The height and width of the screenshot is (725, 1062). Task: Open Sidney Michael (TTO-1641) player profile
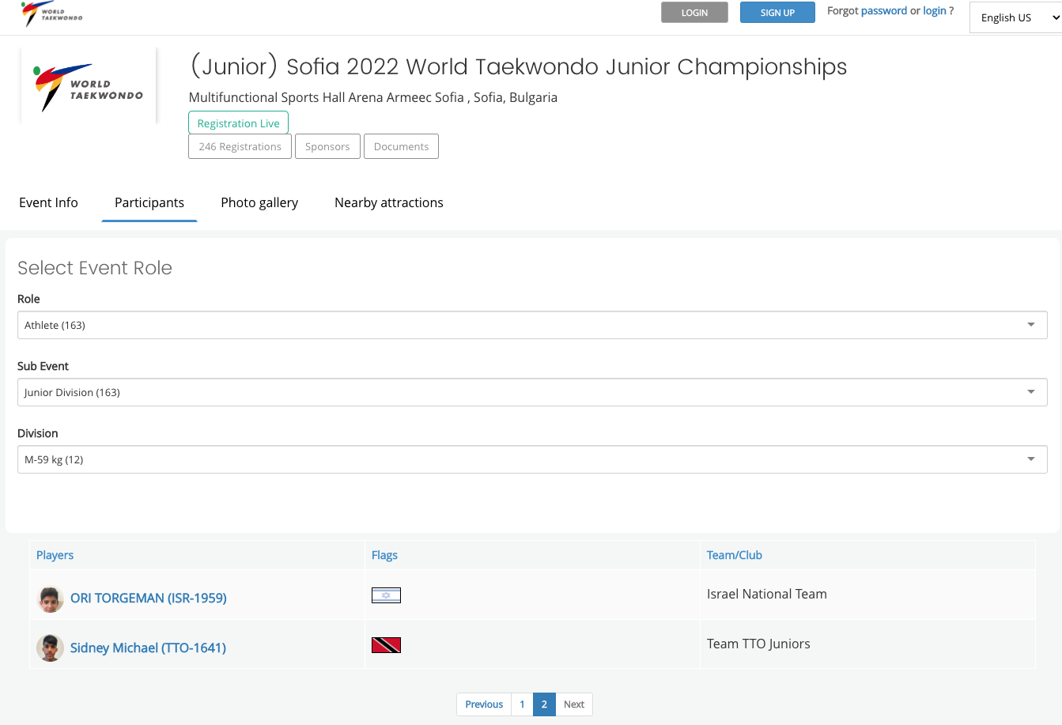click(148, 648)
